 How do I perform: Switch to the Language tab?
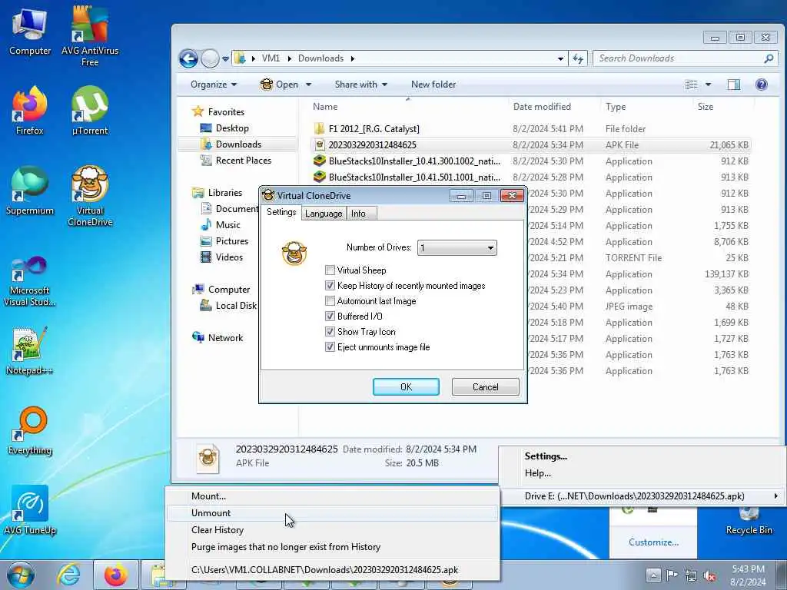point(324,214)
